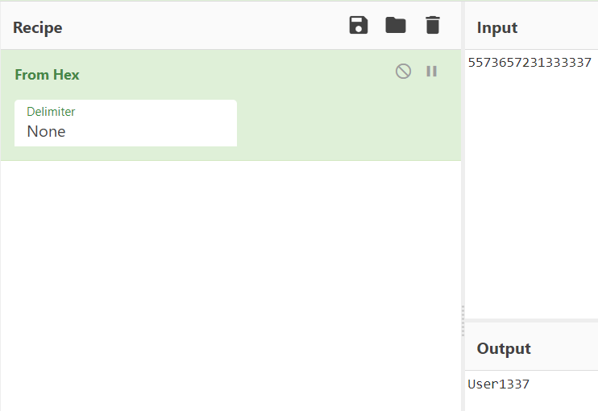Click the divider bar above Output heading
This screenshot has width=598, height=411.
pyautogui.click(x=532, y=320)
